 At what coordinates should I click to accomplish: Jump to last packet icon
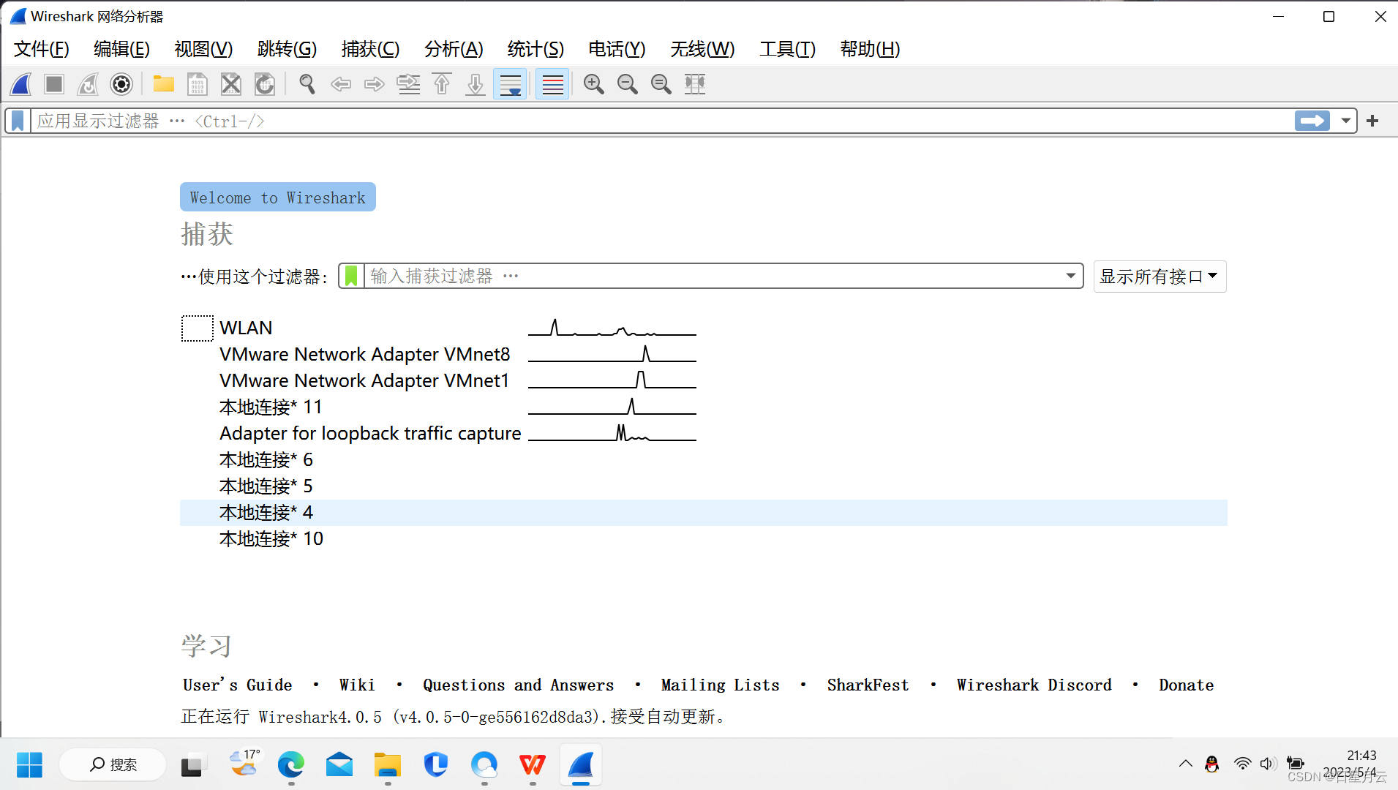point(476,84)
